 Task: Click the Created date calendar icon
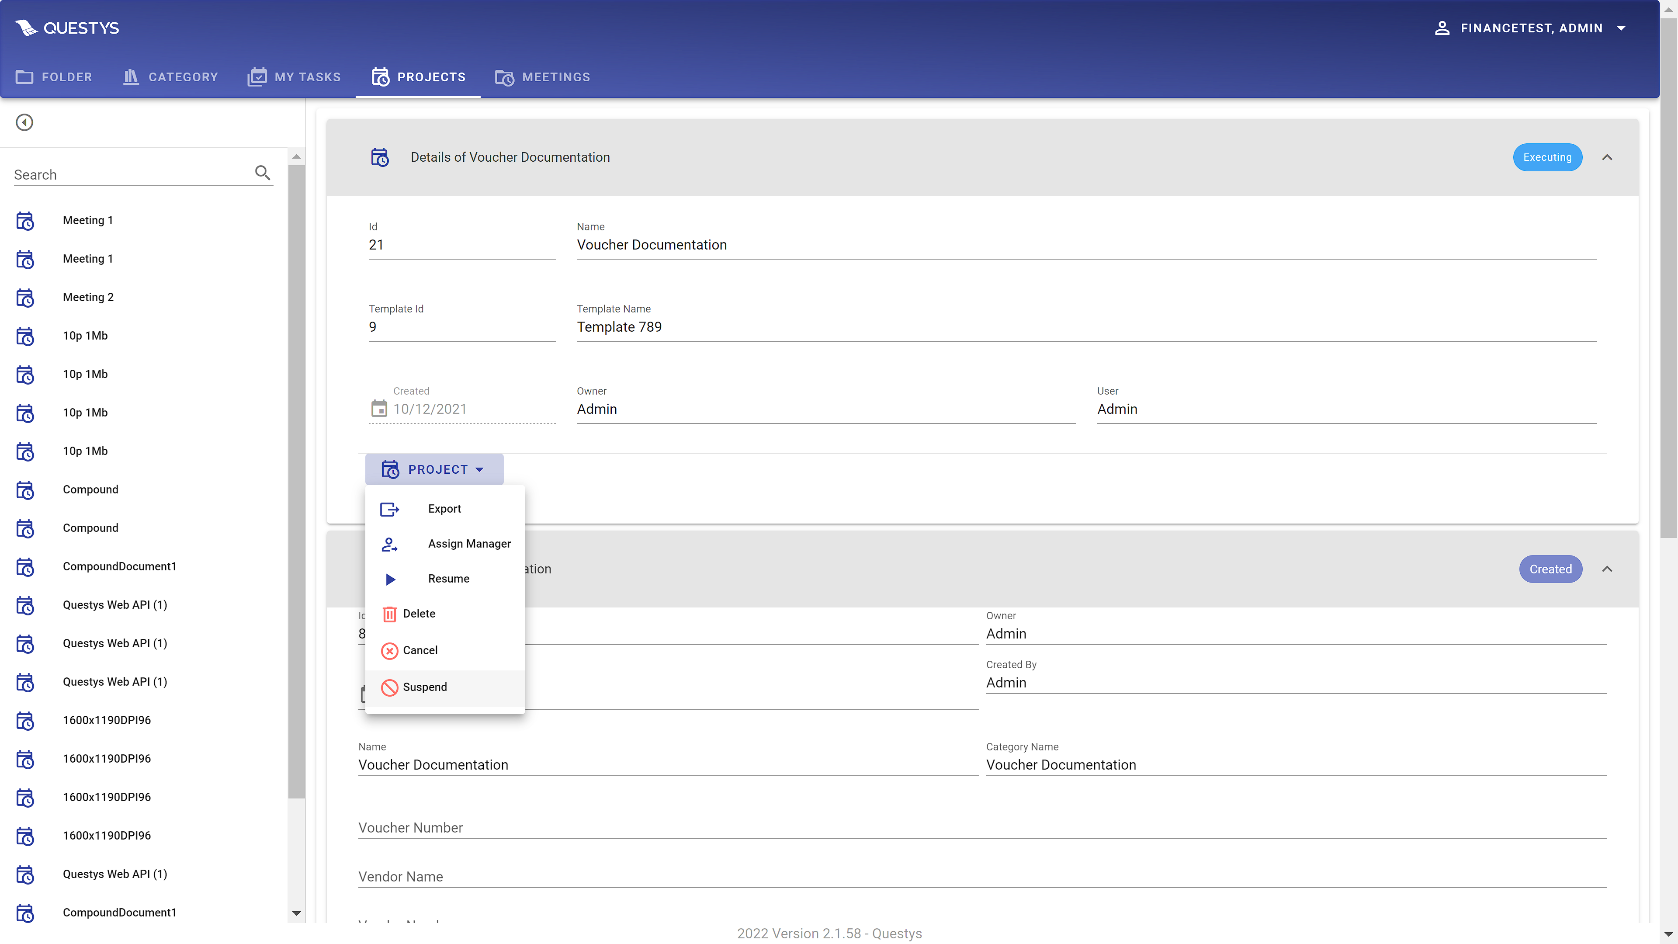point(379,409)
